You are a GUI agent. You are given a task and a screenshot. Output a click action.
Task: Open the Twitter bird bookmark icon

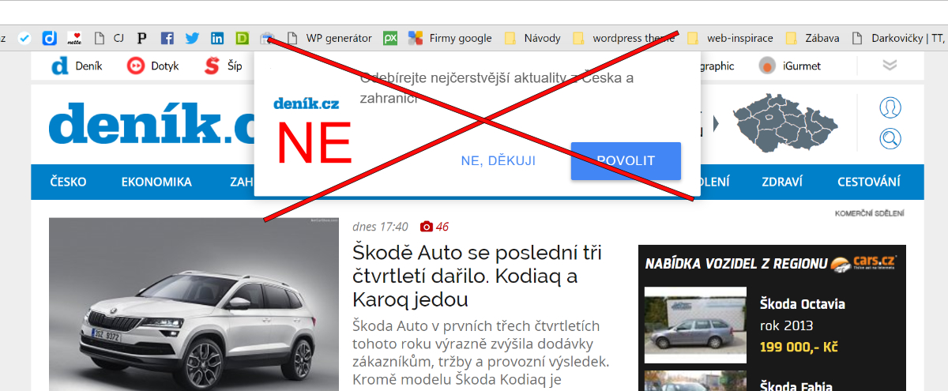(192, 38)
